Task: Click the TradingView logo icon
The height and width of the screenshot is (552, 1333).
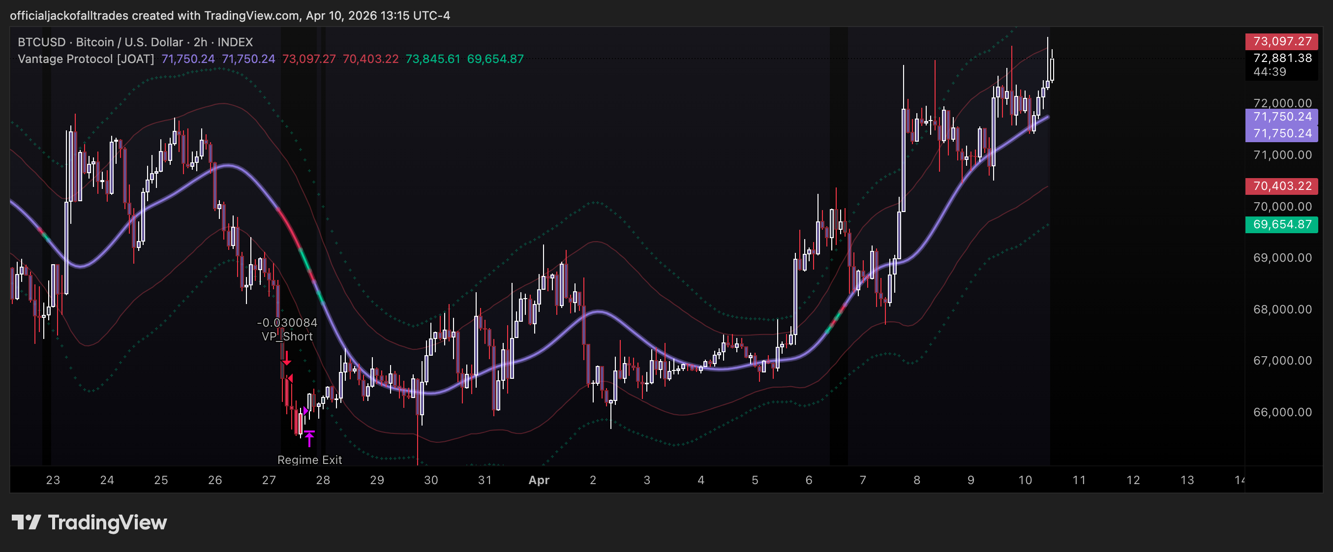Action: coord(27,522)
